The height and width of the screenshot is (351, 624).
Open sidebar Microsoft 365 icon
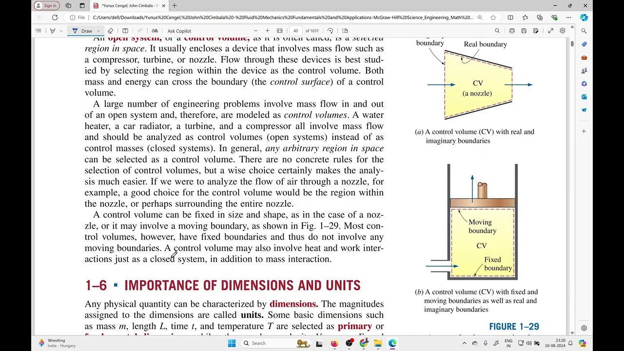pos(584,84)
